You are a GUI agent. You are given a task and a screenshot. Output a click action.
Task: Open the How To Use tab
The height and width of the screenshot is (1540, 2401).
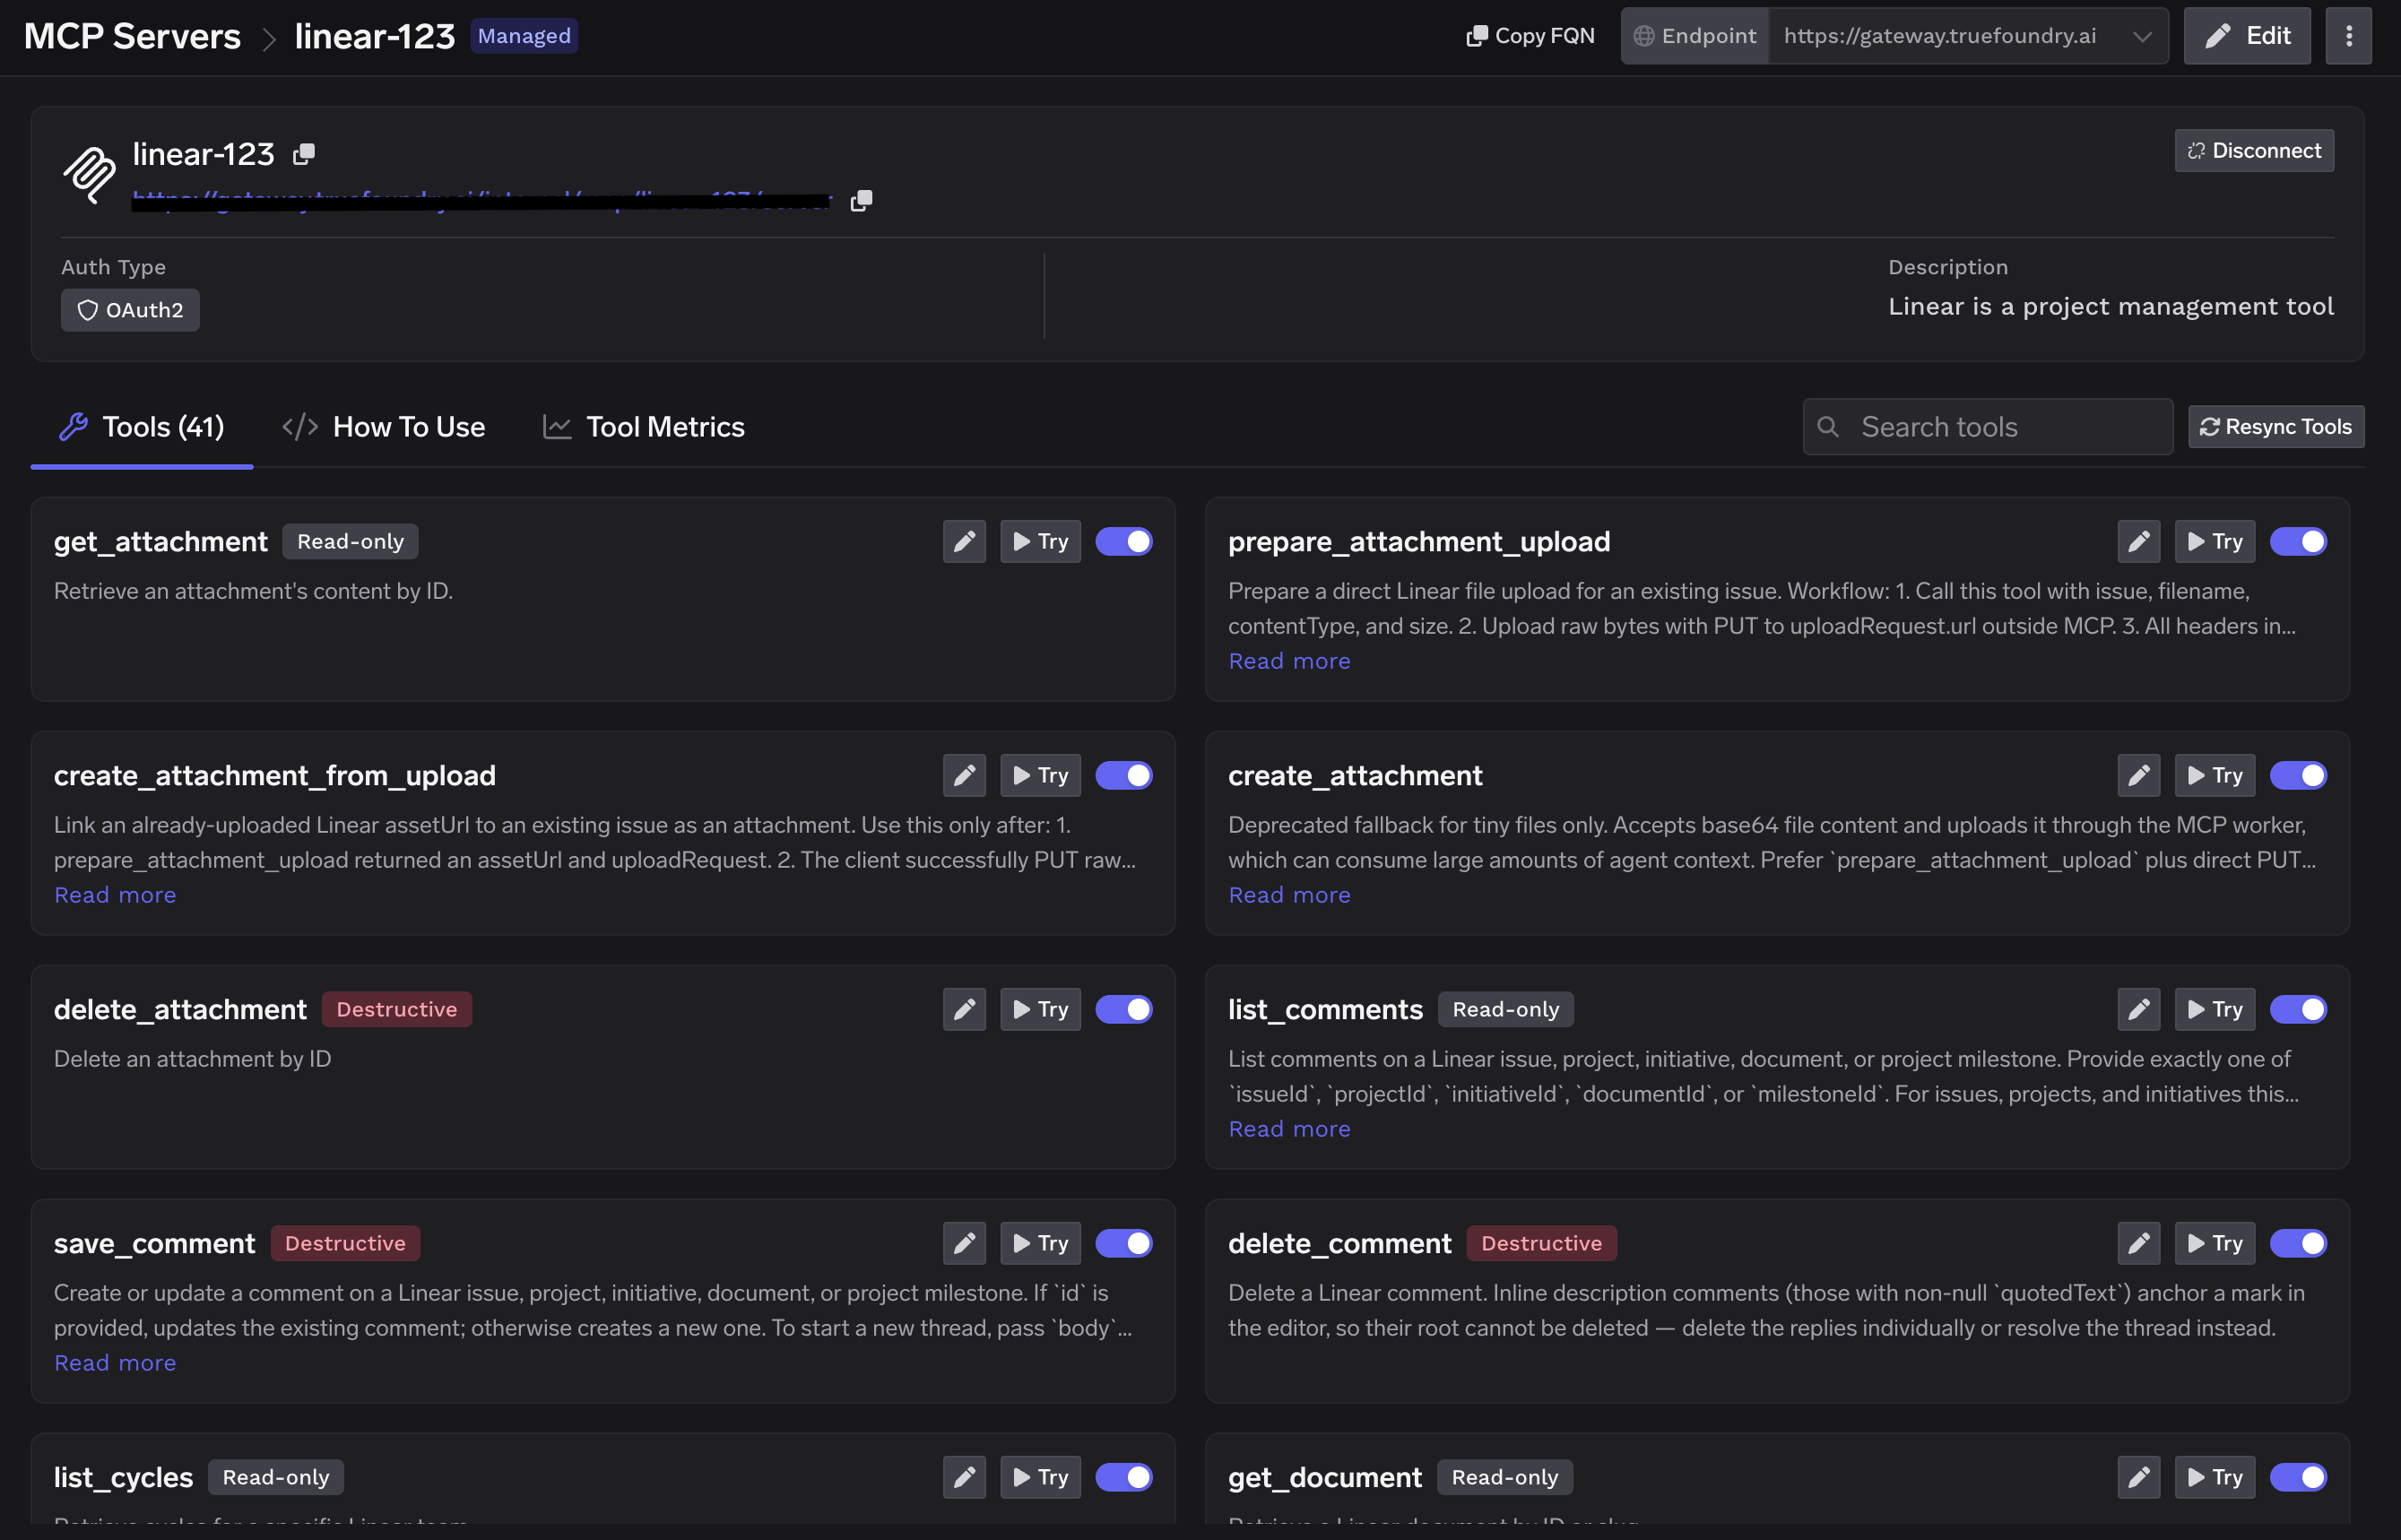tap(384, 427)
